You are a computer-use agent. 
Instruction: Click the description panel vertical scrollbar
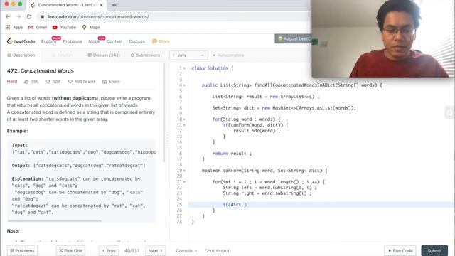[x=164, y=112]
